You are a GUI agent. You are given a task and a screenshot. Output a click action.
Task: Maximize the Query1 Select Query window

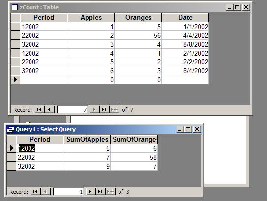(x=188, y=129)
